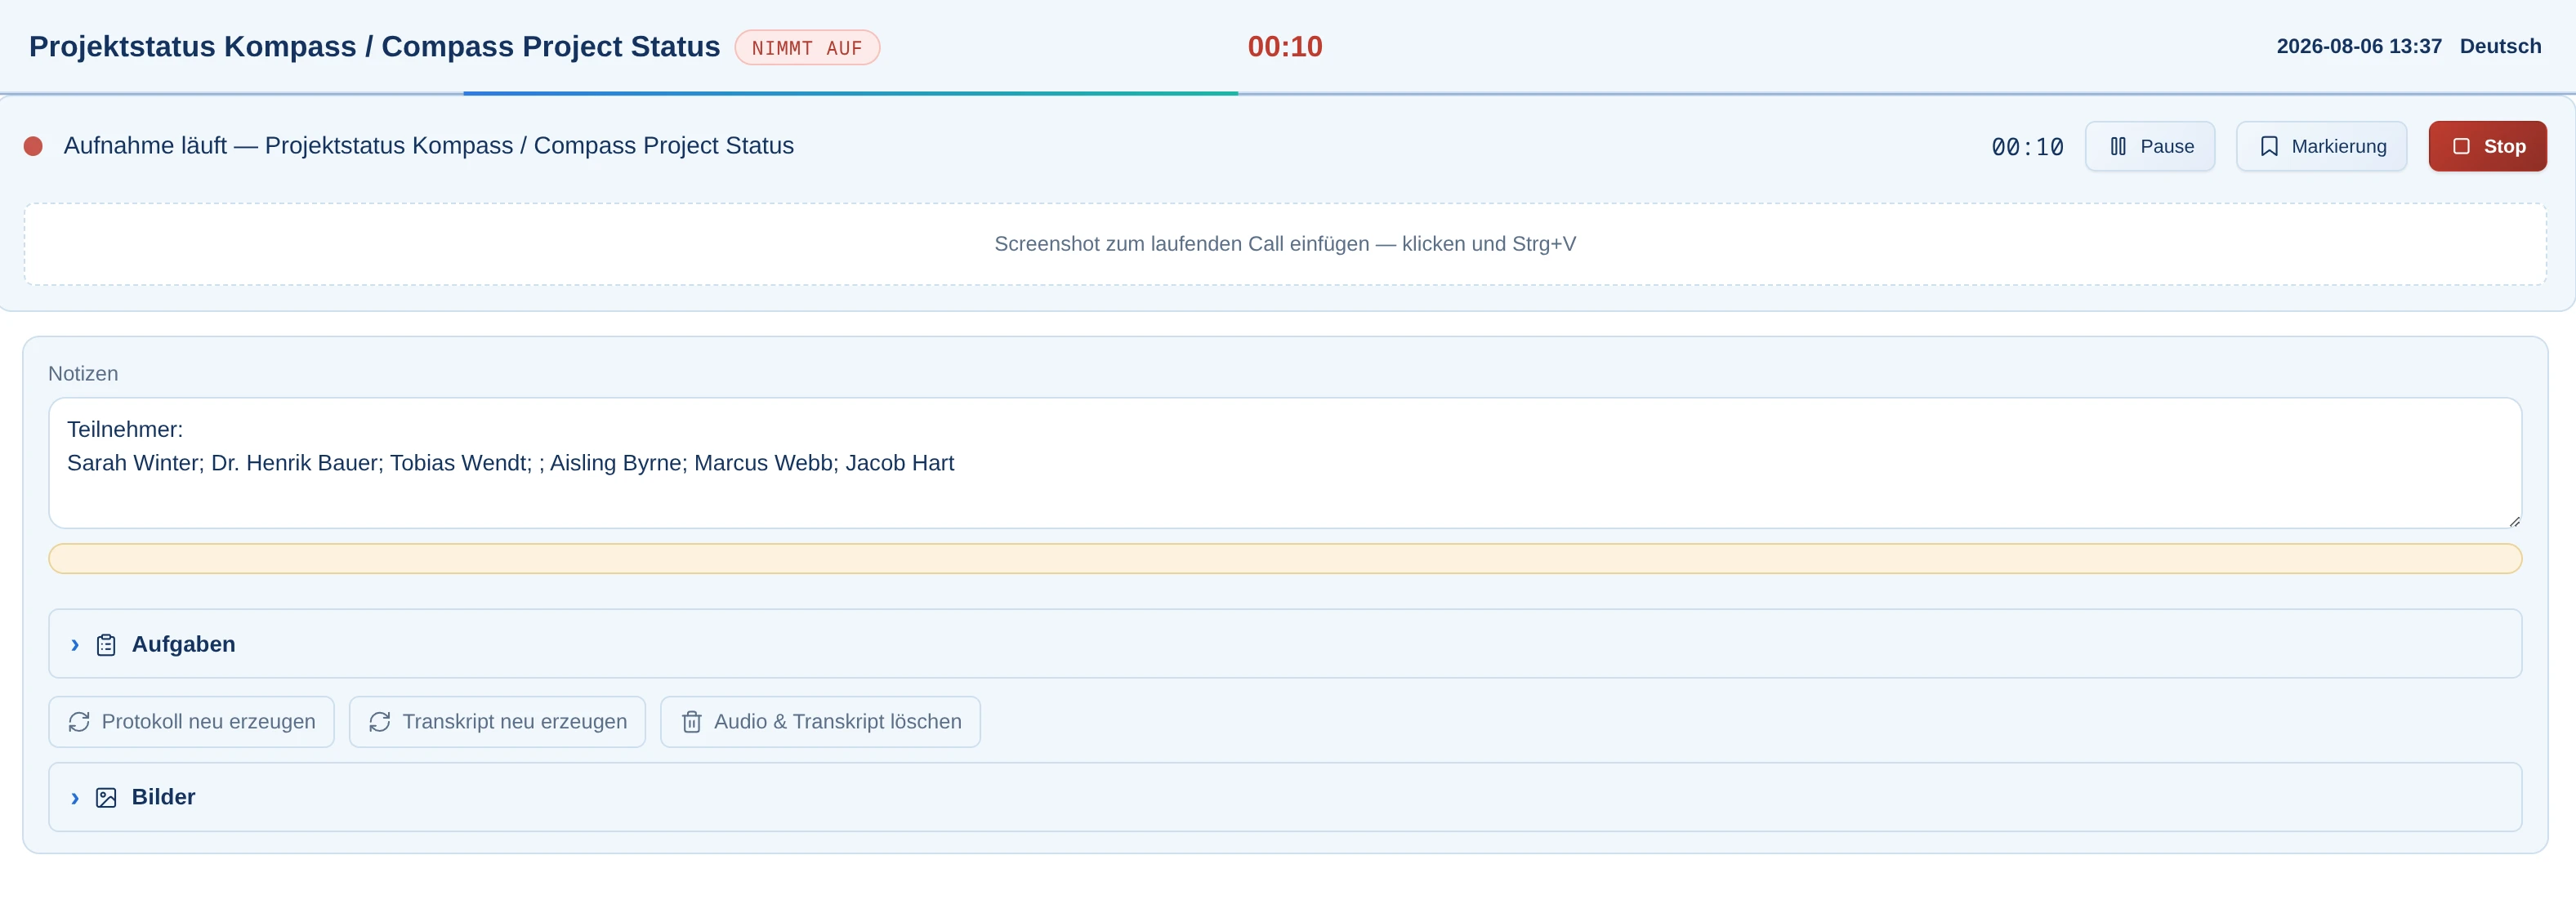Delete audio via Audio & Transkript löschen
The image size is (2576, 913).
820,722
